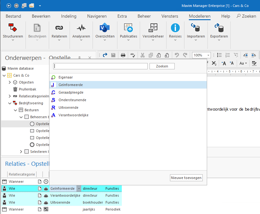Click the Zoeken button in popup
260x214 pixels.
(162, 66)
